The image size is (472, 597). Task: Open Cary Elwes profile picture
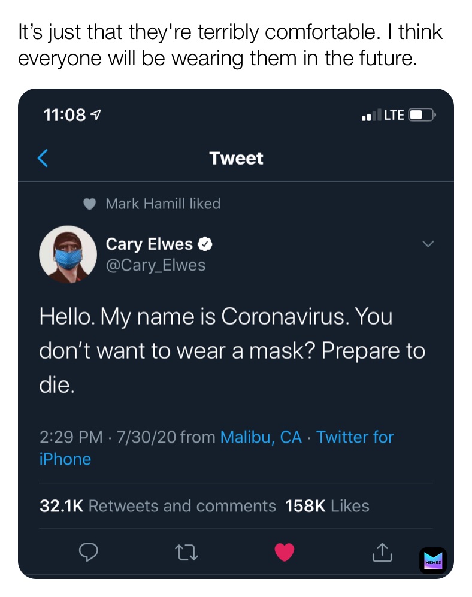pyautogui.click(x=68, y=254)
